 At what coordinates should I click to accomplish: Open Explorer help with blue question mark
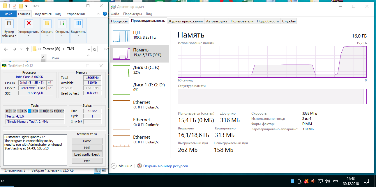pyautogui.click(x=105, y=14)
